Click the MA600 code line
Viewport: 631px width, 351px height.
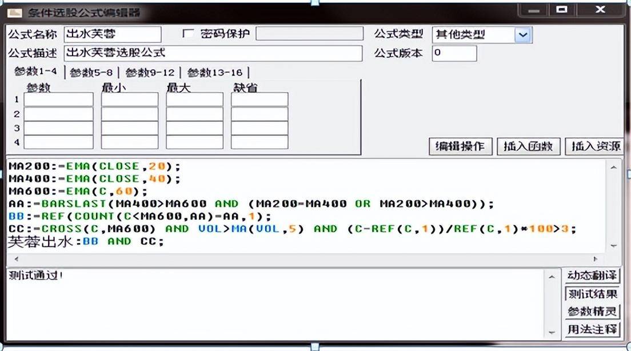78,191
